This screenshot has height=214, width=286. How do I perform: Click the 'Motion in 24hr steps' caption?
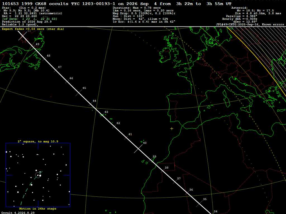(38, 209)
